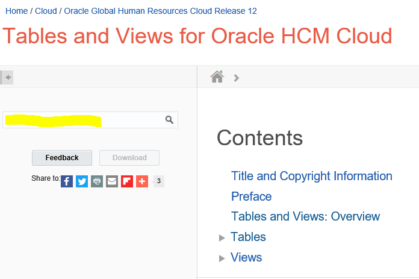Collapse the sidebar with the left arrow icon

point(8,78)
